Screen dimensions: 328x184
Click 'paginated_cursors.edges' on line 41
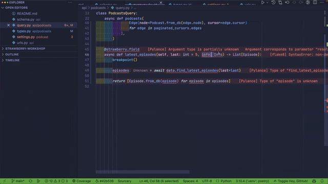tap(178, 28)
